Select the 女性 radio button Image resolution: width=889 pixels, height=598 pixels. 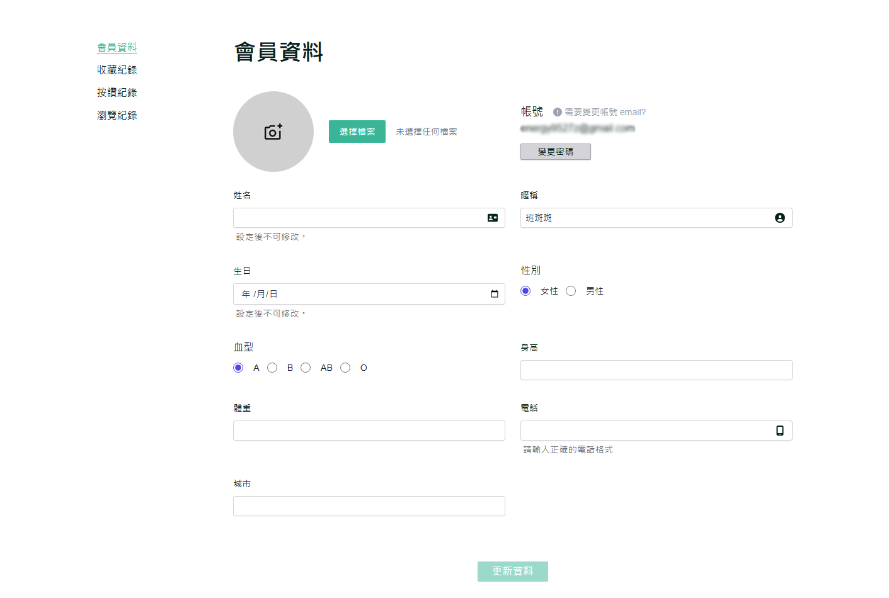pyautogui.click(x=525, y=291)
